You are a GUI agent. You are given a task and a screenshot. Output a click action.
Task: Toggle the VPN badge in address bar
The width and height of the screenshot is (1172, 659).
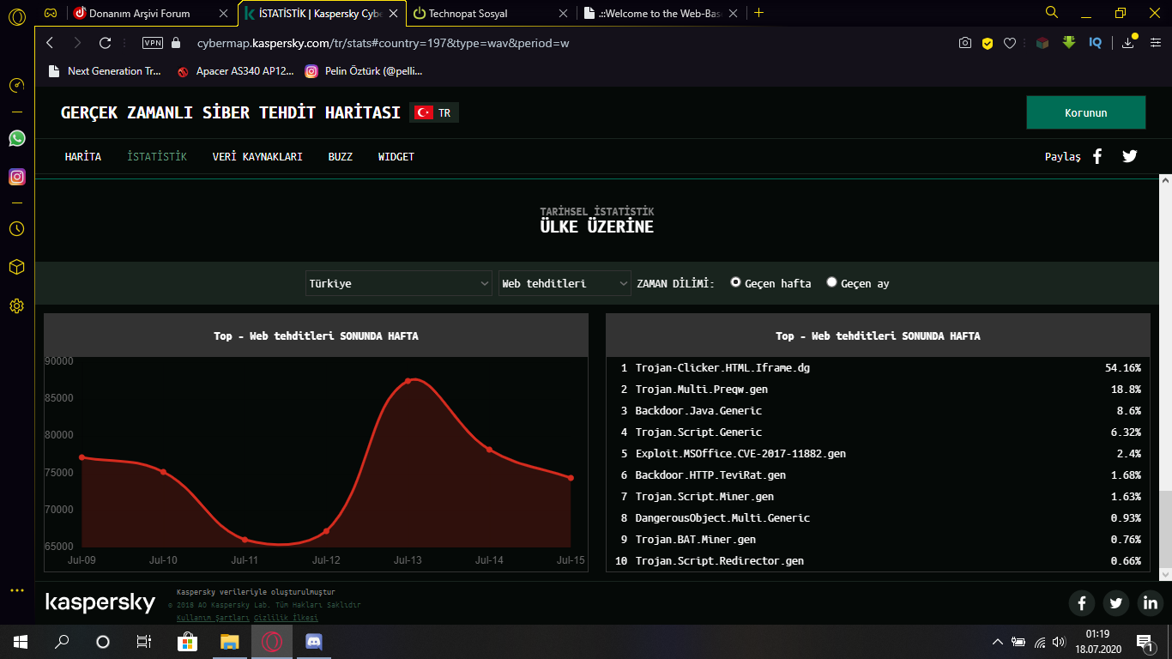click(x=152, y=43)
